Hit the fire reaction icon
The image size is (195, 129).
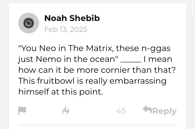[x=66, y=111]
